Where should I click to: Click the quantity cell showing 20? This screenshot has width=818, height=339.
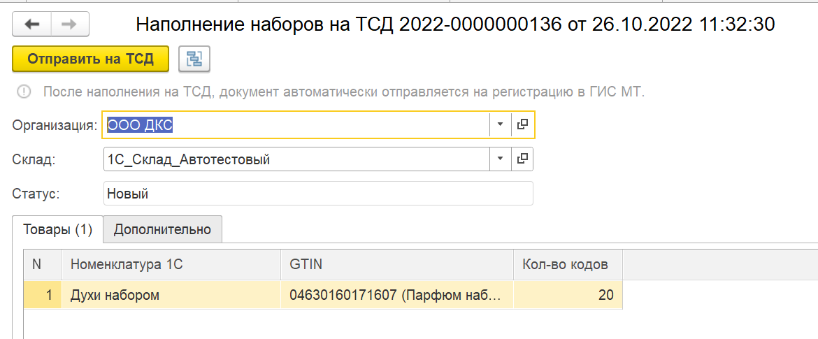click(x=568, y=295)
